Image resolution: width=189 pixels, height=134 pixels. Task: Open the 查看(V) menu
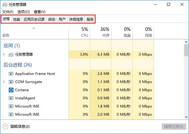[x=40, y=12]
